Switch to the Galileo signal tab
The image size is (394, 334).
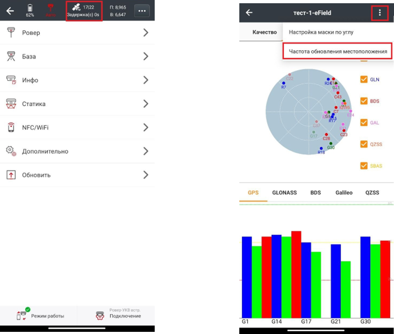(x=344, y=193)
